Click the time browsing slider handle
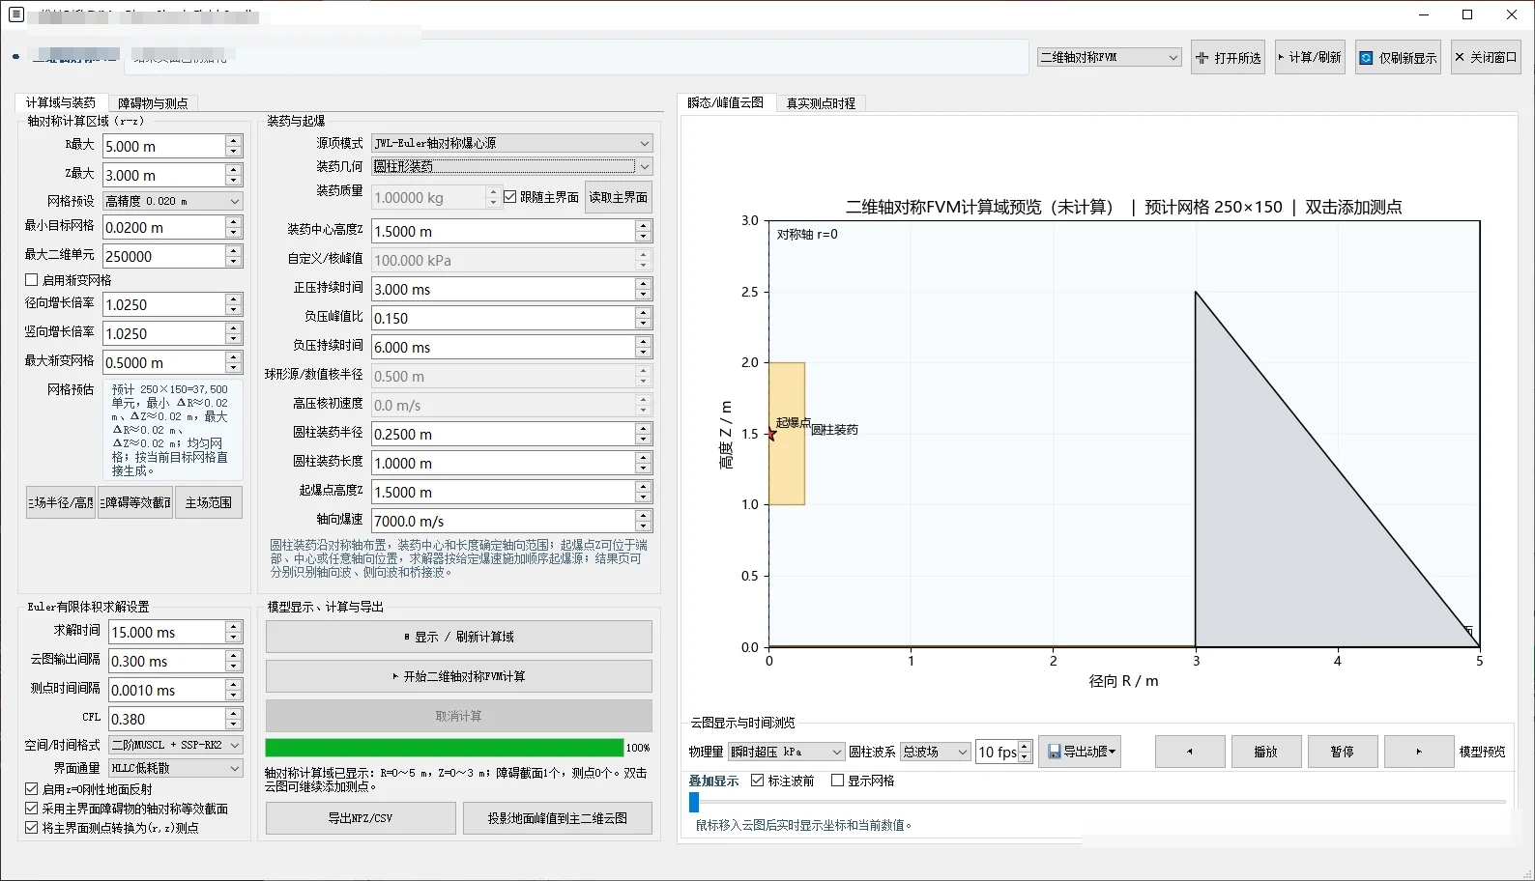1535x881 pixels. (x=694, y=802)
